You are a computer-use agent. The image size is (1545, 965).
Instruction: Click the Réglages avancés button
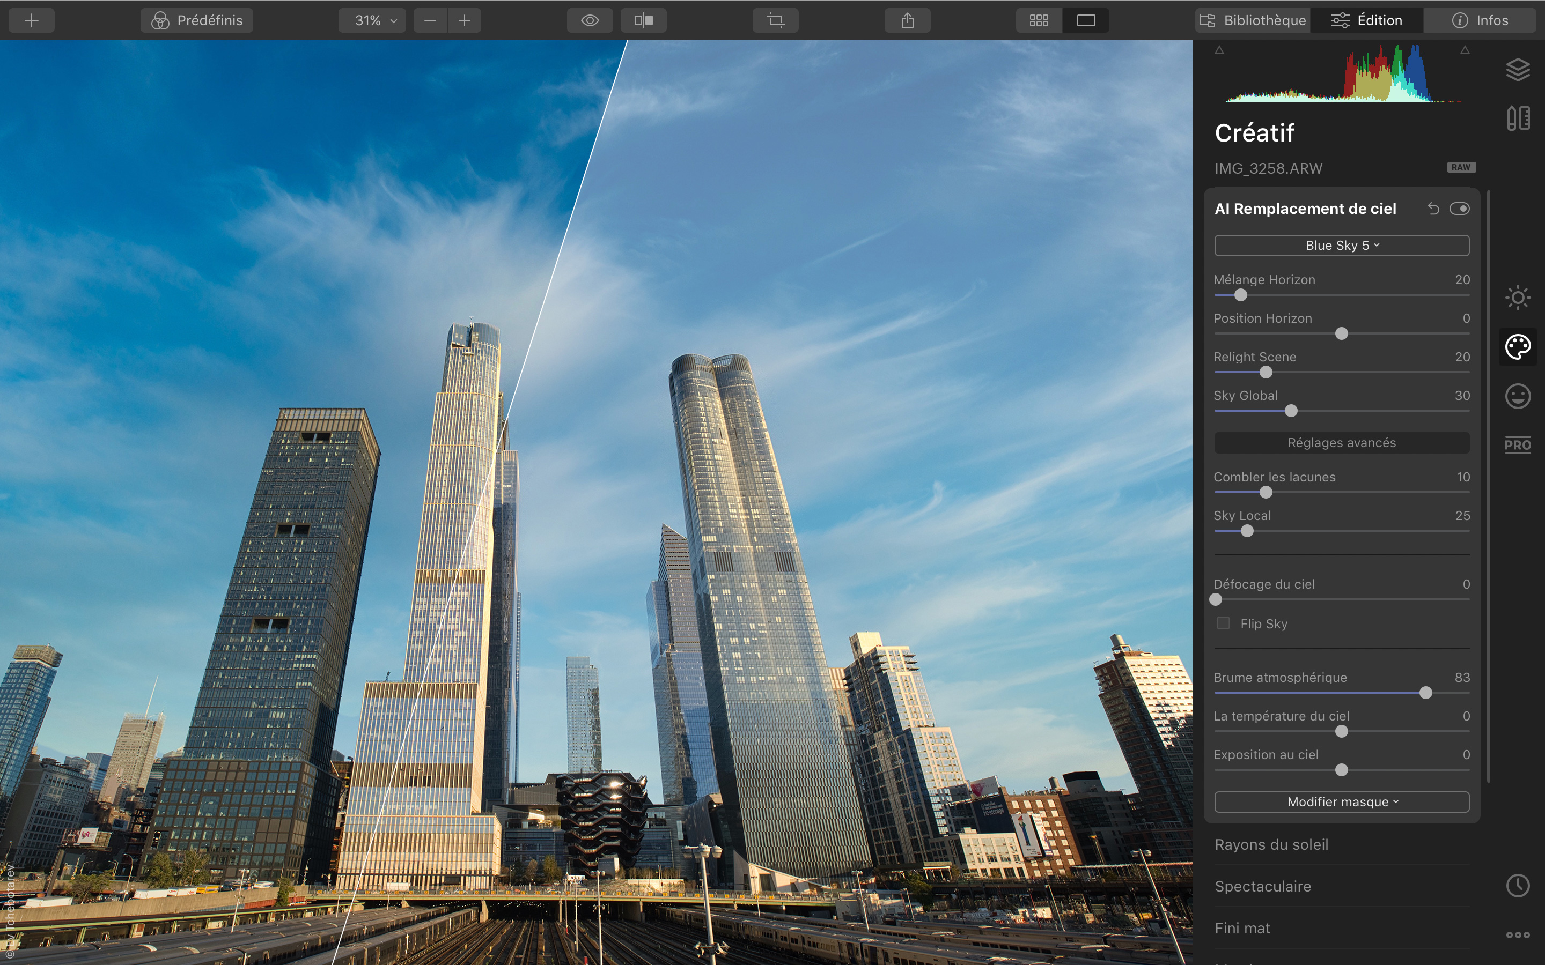(x=1341, y=443)
